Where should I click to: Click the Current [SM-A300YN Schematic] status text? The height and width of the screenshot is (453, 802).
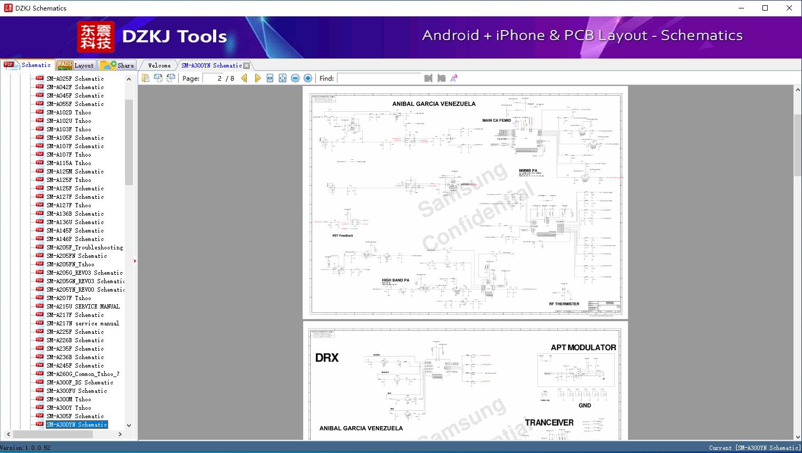click(x=755, y=448)
